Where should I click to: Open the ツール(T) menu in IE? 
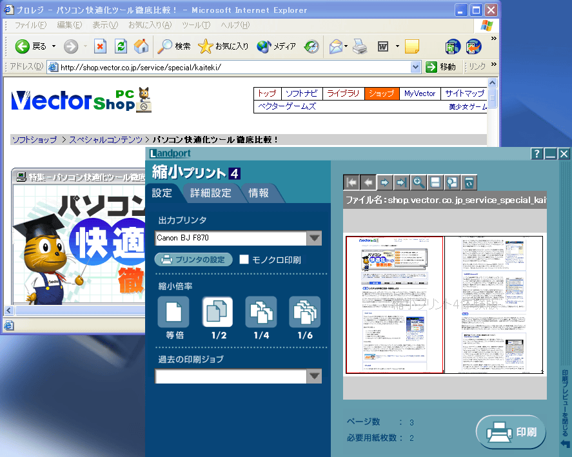tap(196, 25)
